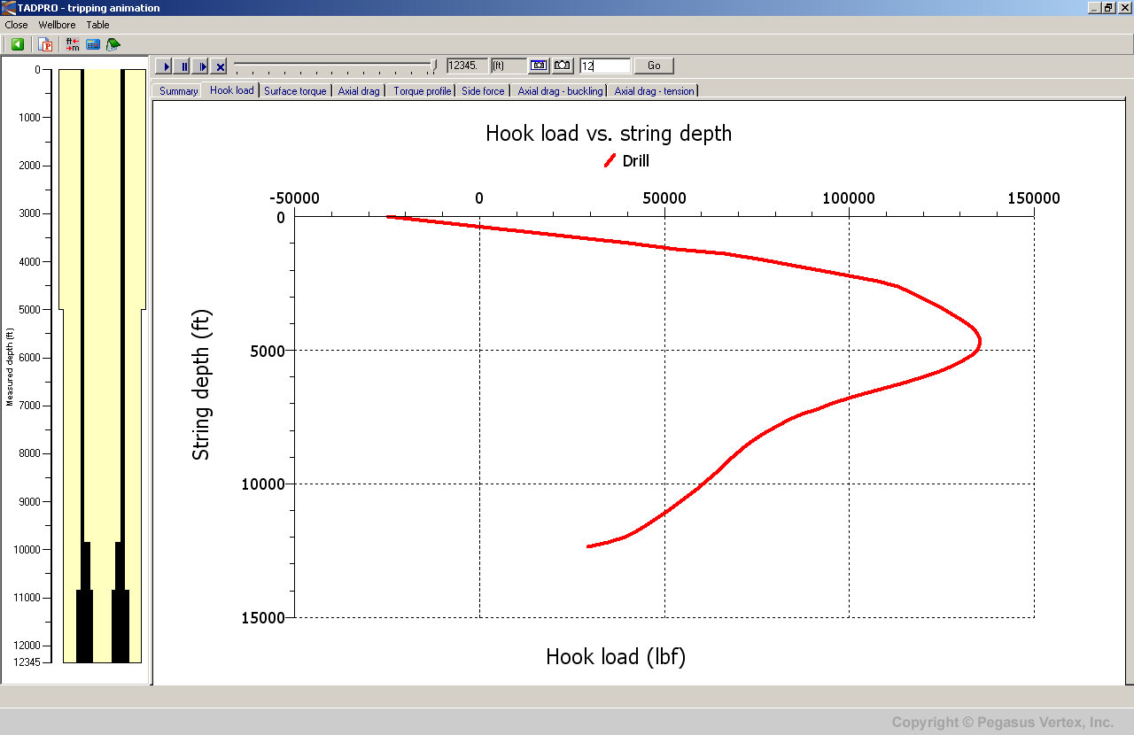Stop the tripping animation with the X icon
Screen dimensions: 1134x735
pyautogui.click(x=219, y=66)
